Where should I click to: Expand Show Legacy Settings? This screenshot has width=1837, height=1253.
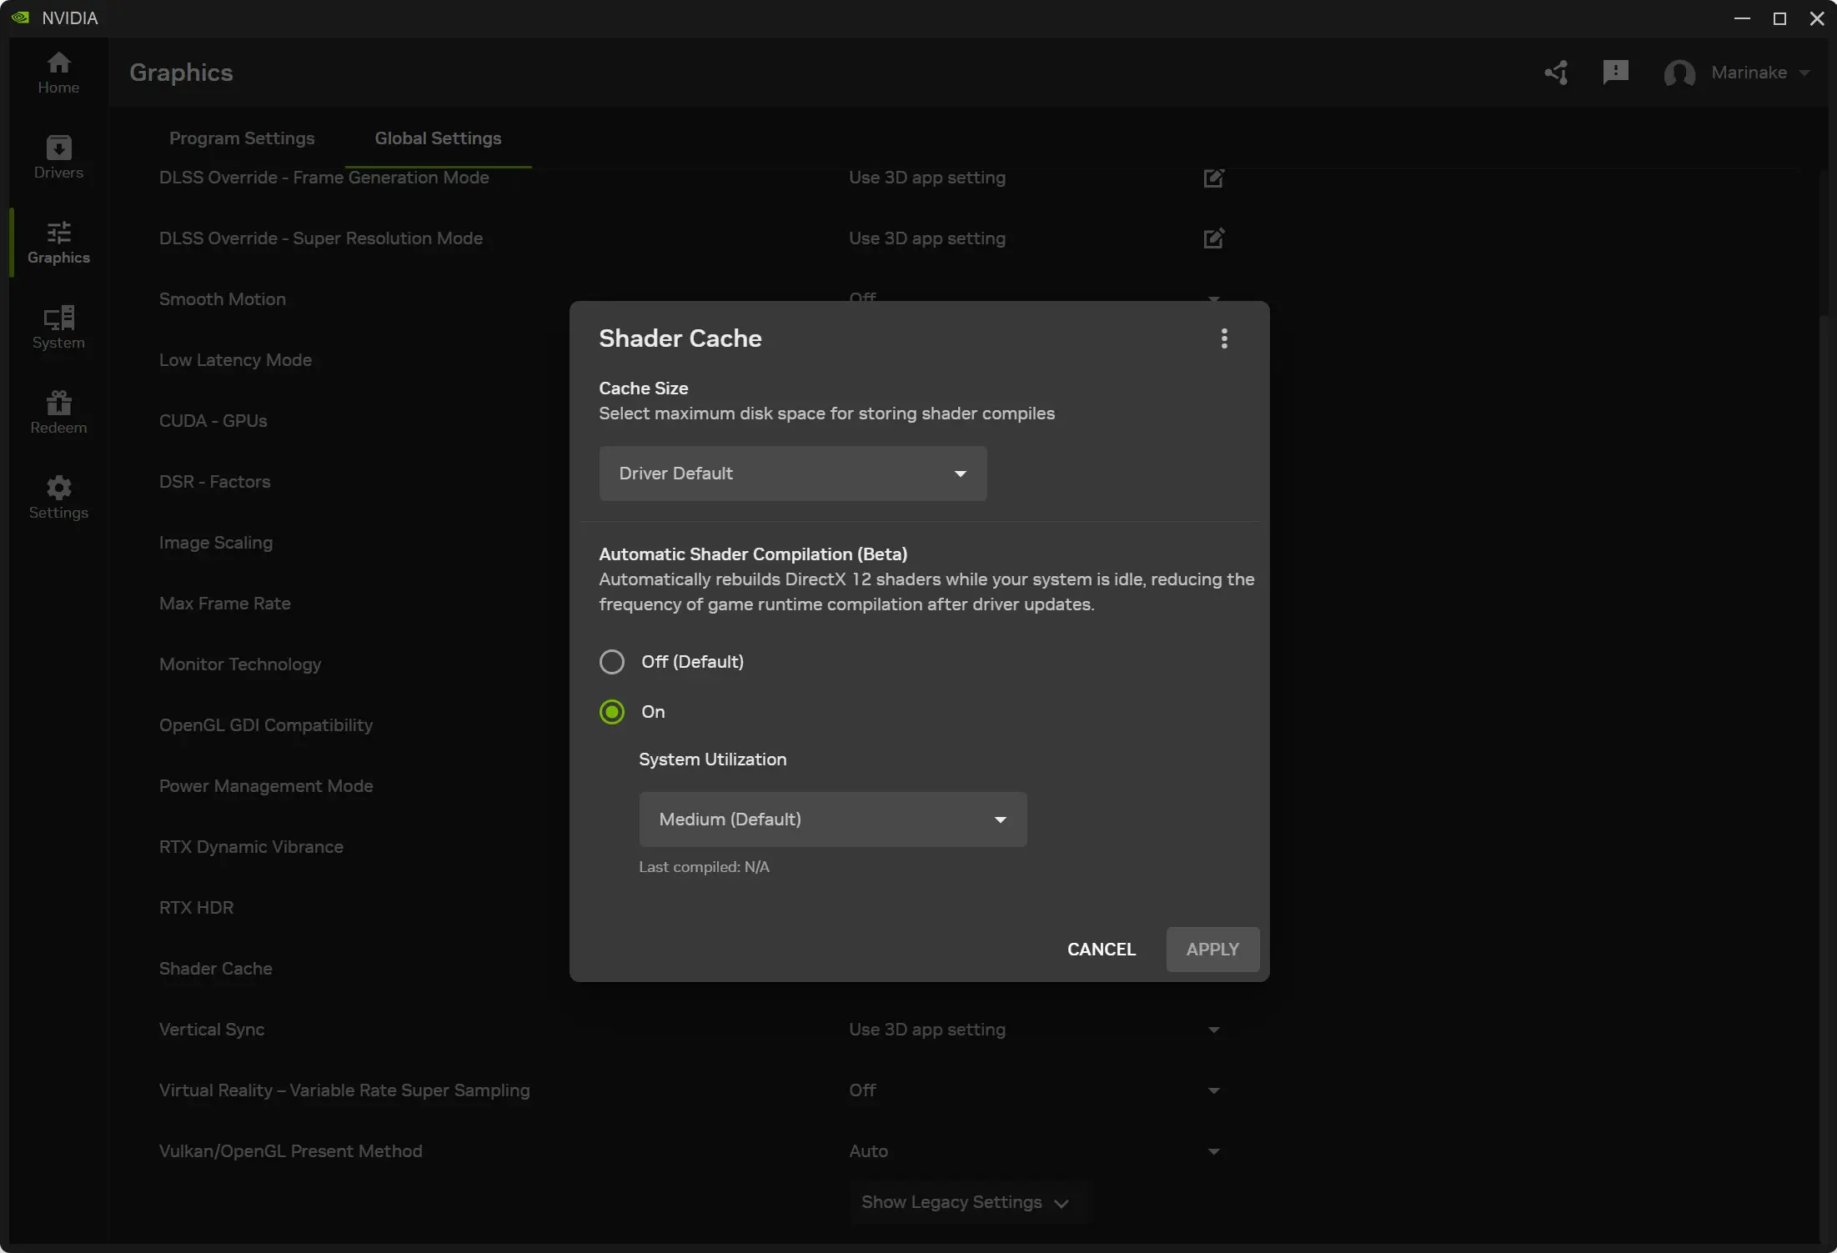(x=965, y=1202)
